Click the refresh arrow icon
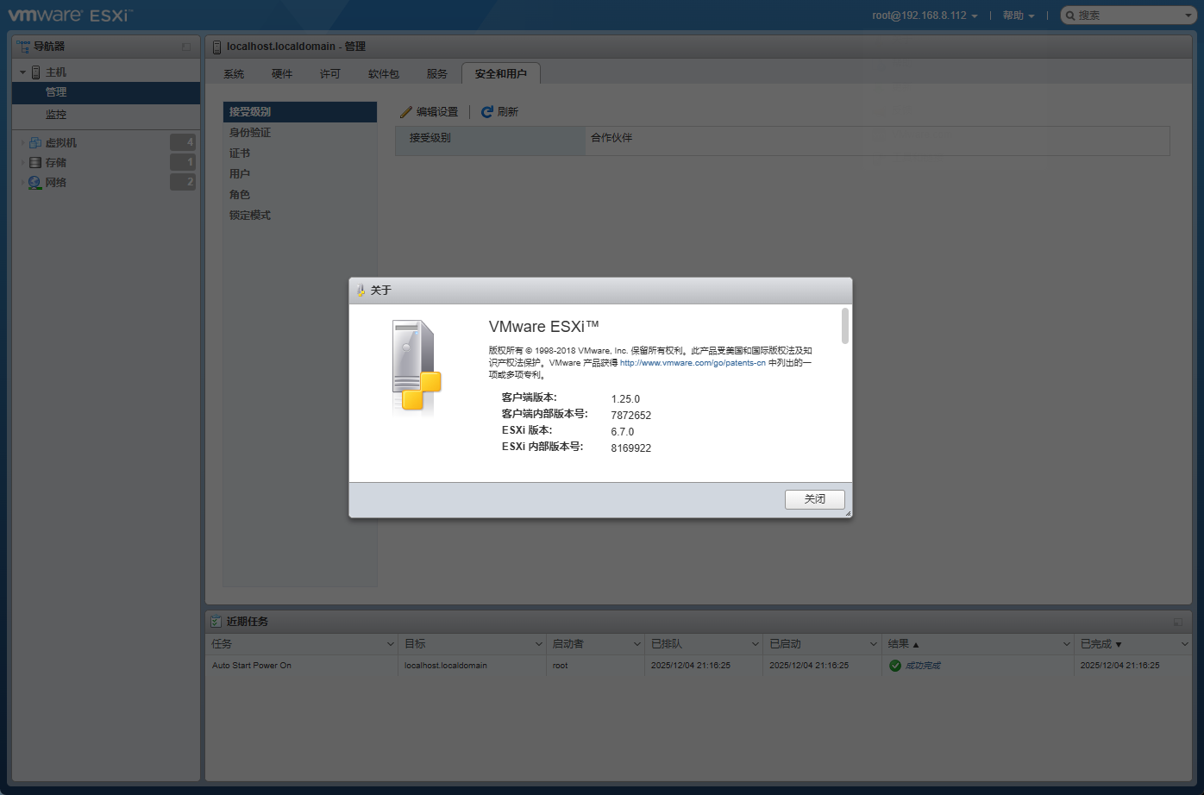 point(487,112)
